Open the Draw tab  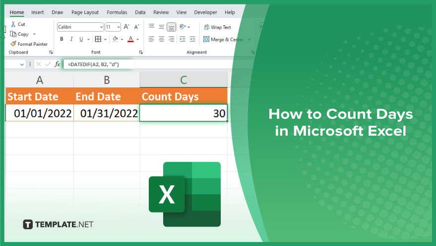(57, 12)
